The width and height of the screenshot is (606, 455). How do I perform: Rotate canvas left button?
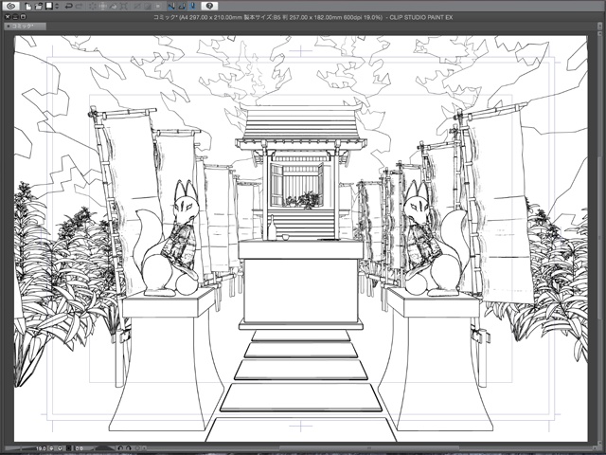click(120, 448)
